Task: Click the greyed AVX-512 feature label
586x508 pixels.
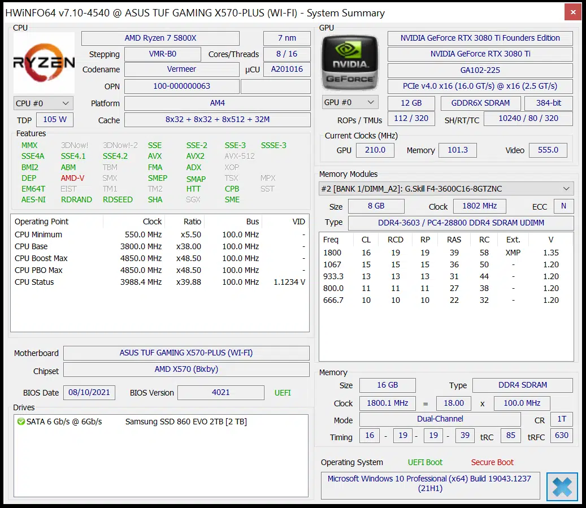Action: tap(240, 157)
